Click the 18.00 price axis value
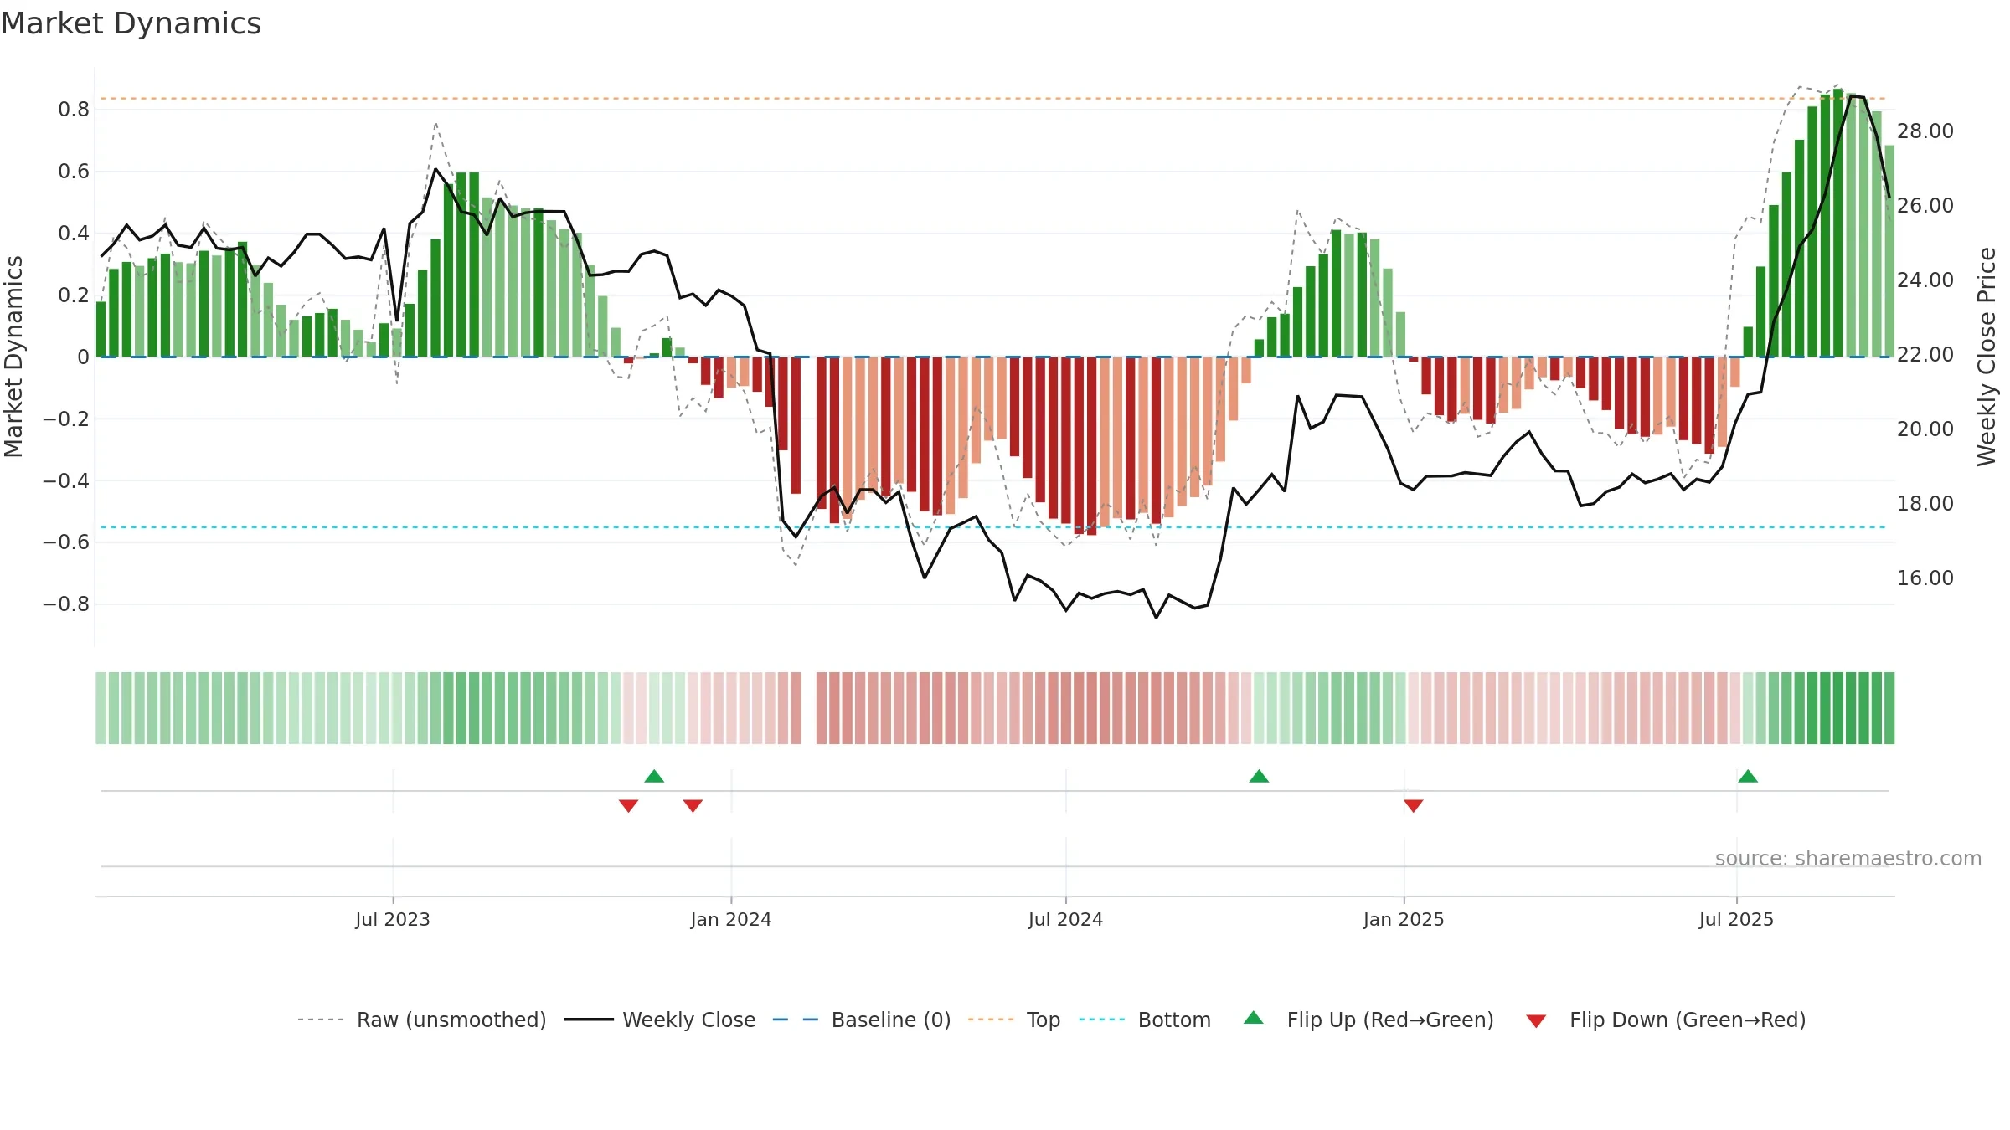2010x1130 pixels. pos(1925,503)
